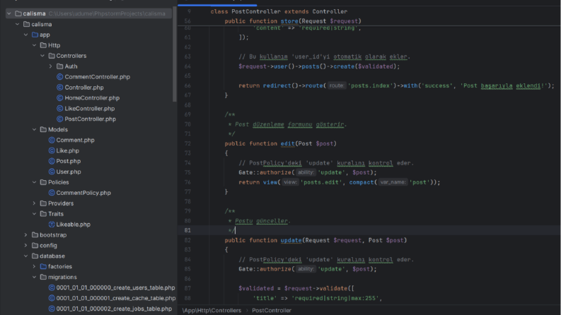The width and height of the screenshot is (561, 315).
Task: Collapse the Traits folder chevron
Action: (x=35, y=214)
